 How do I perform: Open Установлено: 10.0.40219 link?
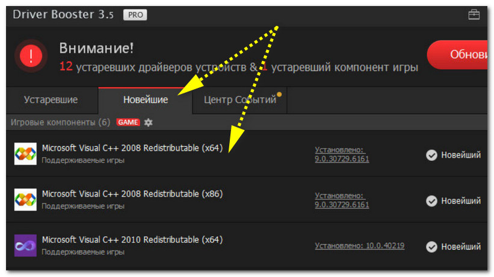tap(359, 246)
